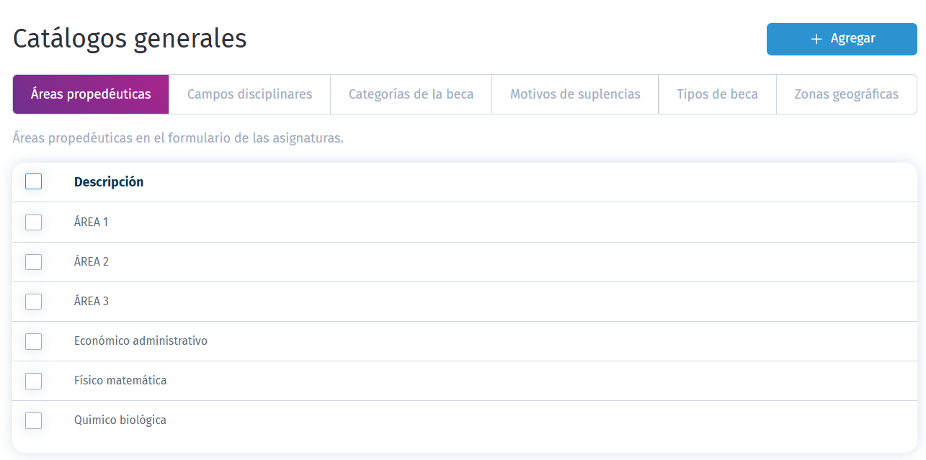The width and height of the screenshot is (926, 460).
Task: Click the plus icon on the Agregar button
Action: (815, 39)
